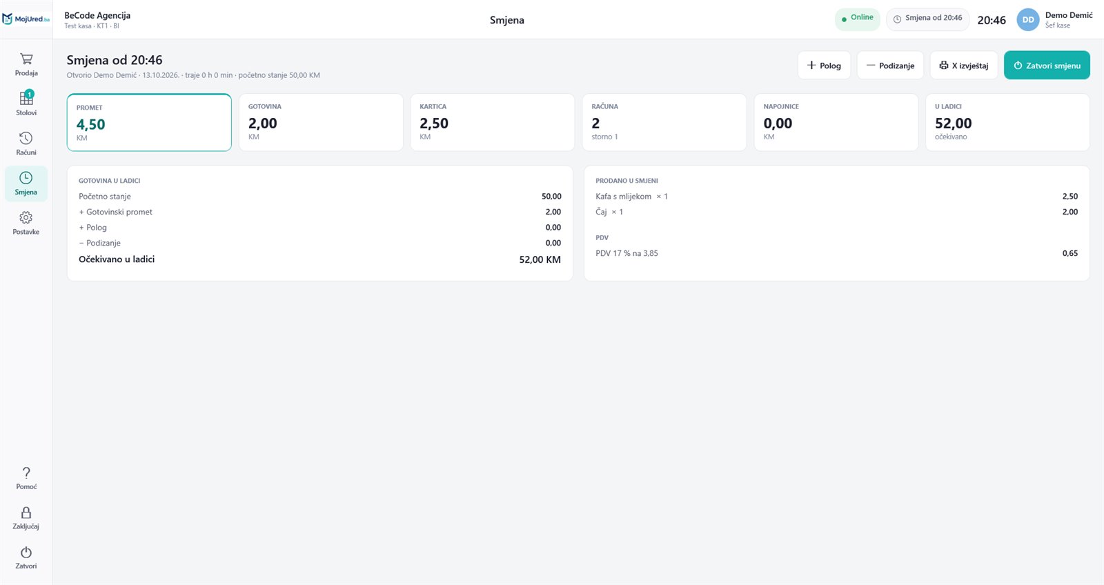The width and height of the screenshot is (1104, 585).
Task: Click the green Online status dot
Action: 844,19
